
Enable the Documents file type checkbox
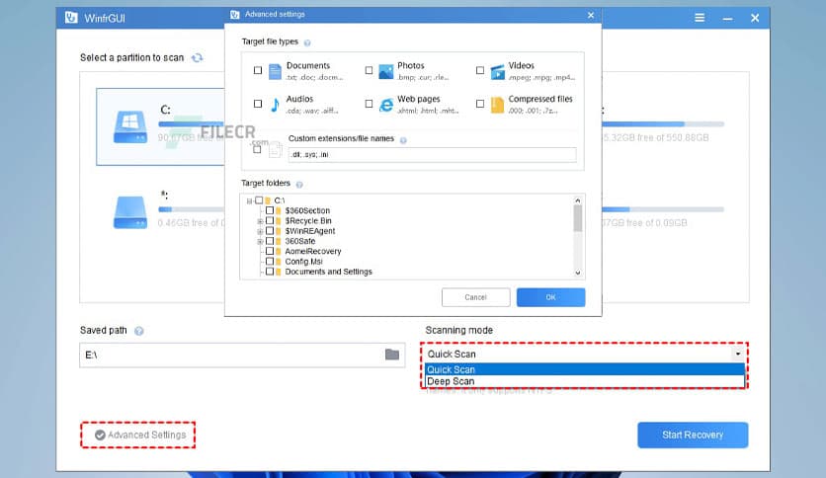point(258,70)
